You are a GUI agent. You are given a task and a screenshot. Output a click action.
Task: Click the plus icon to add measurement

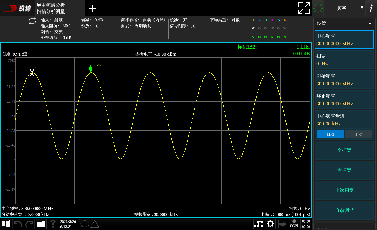92,8
